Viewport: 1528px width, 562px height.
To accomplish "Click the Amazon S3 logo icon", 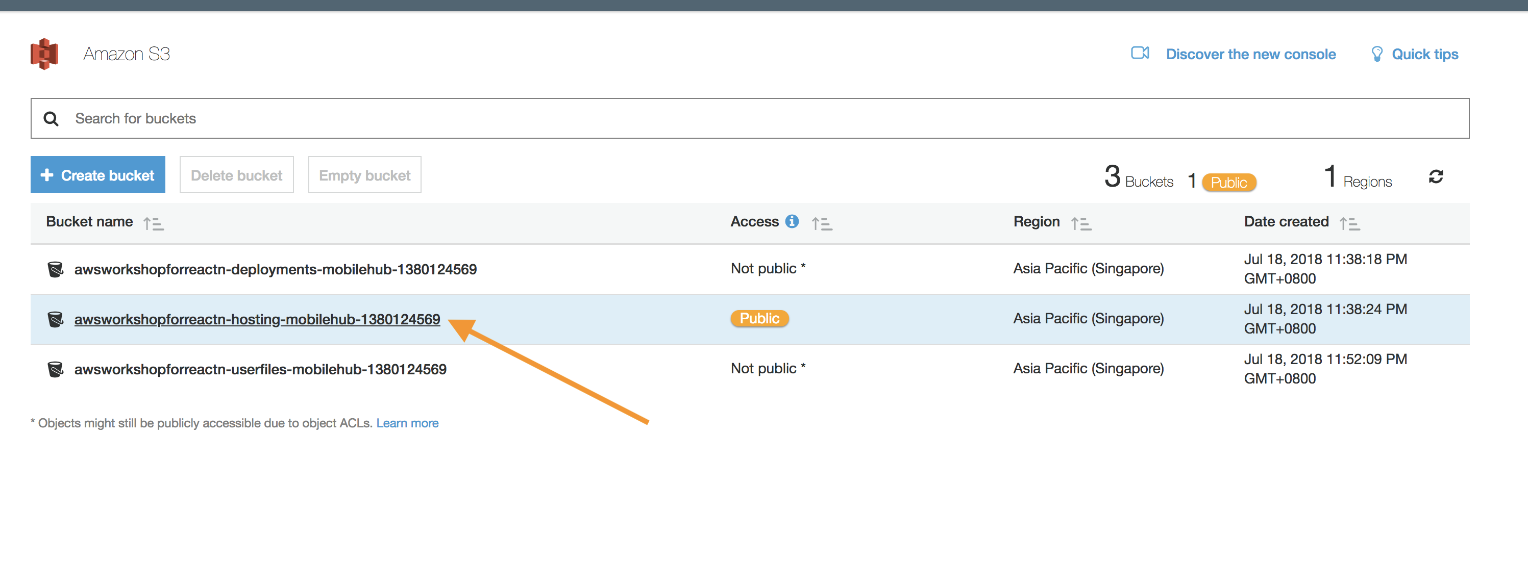I will (44, 54).
